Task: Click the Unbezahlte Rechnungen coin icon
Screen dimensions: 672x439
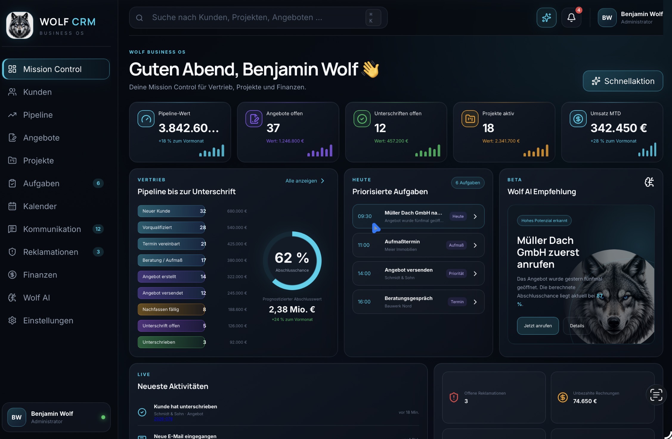Action: 563,397
